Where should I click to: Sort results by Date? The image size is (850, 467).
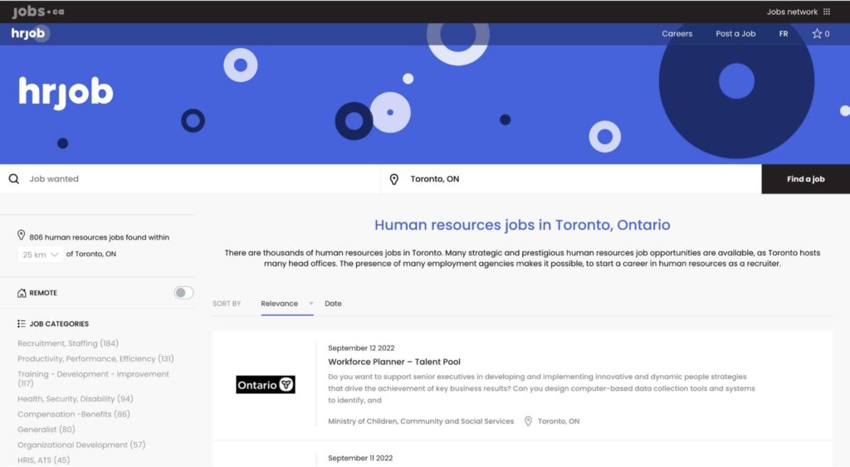coord(333,304)
